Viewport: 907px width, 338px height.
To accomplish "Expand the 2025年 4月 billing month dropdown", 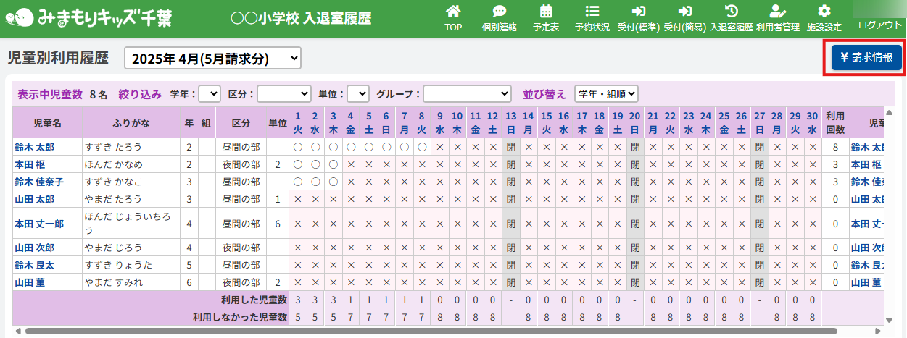I will [212, 59].
